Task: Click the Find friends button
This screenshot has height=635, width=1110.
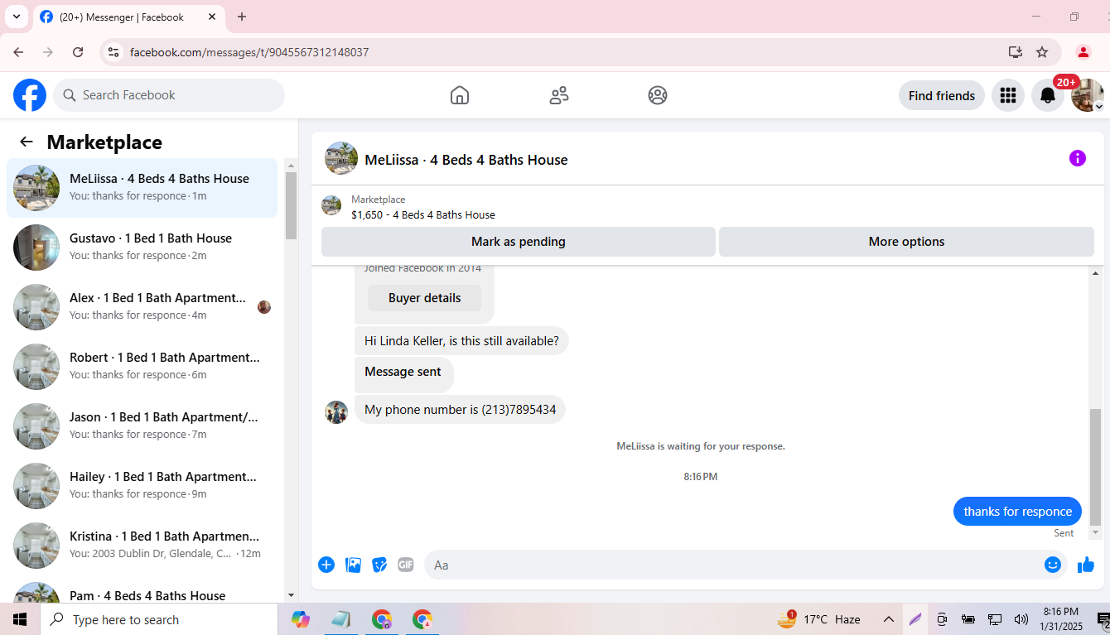Action: pyautogui.click(x=942, y=95)
